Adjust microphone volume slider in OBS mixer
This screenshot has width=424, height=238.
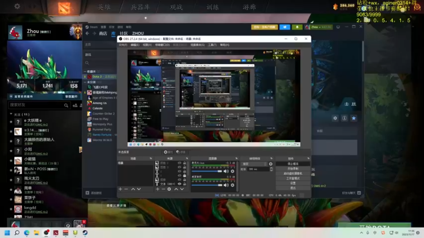(x=207, y=171)
